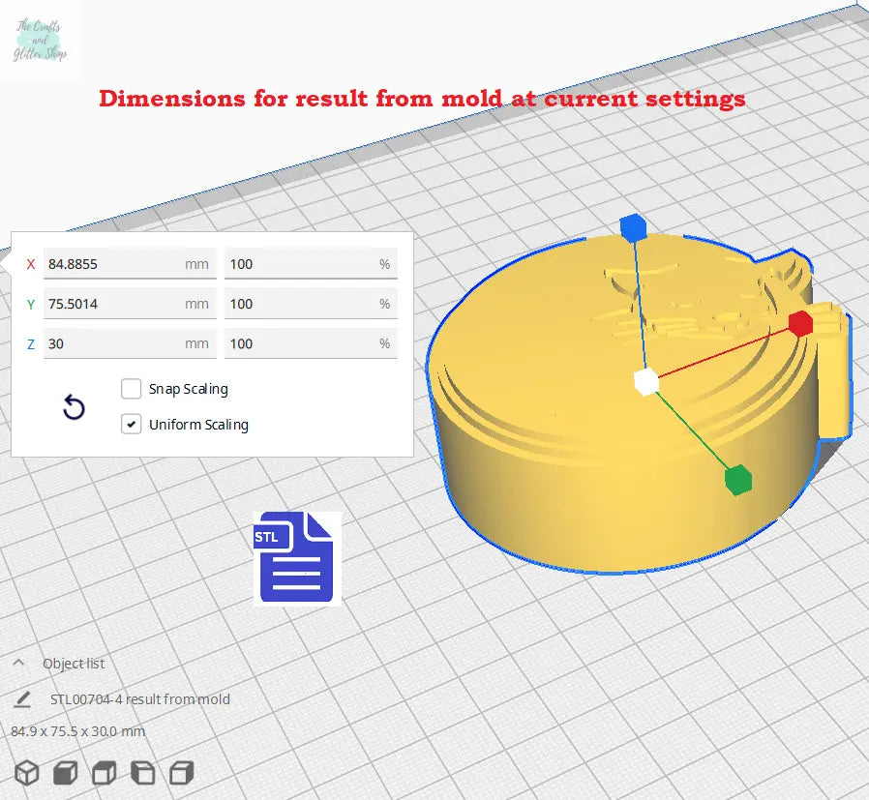Select STL00704-4 result from mold in list
Screen dimensions: 869x800
pos(140,698)
